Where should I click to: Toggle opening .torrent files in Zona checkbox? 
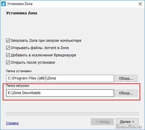[x=8, y=48]
